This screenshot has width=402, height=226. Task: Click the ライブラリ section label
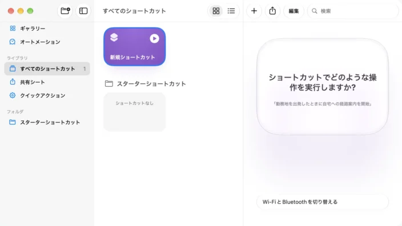pos(17,58)
